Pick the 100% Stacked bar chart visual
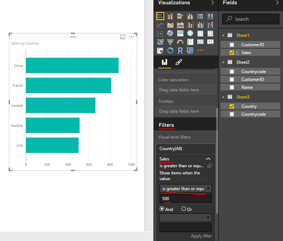This screenshot has width=283, height=241. click(200, 16)
